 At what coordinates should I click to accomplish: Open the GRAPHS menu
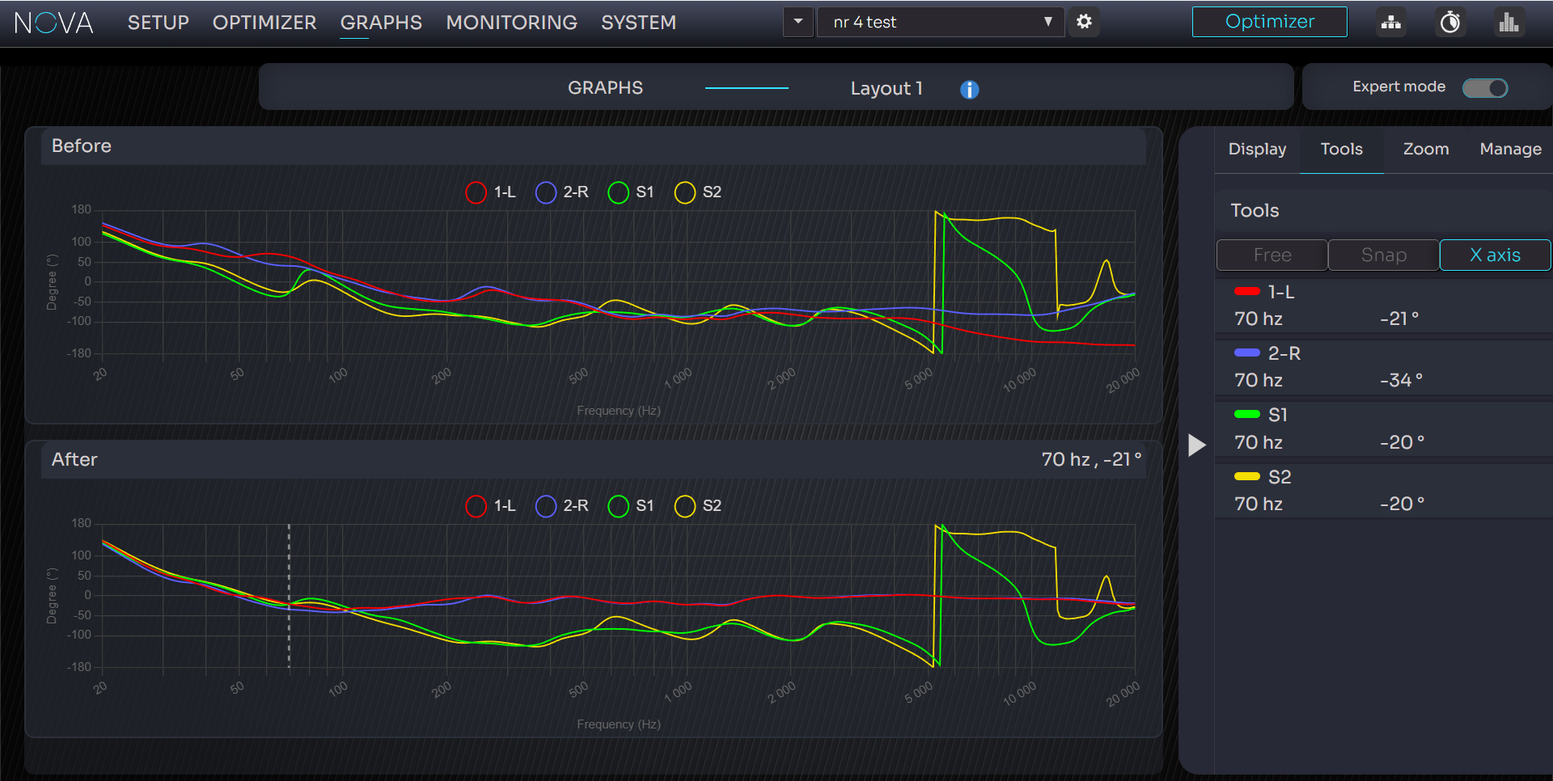pos(381,23)
